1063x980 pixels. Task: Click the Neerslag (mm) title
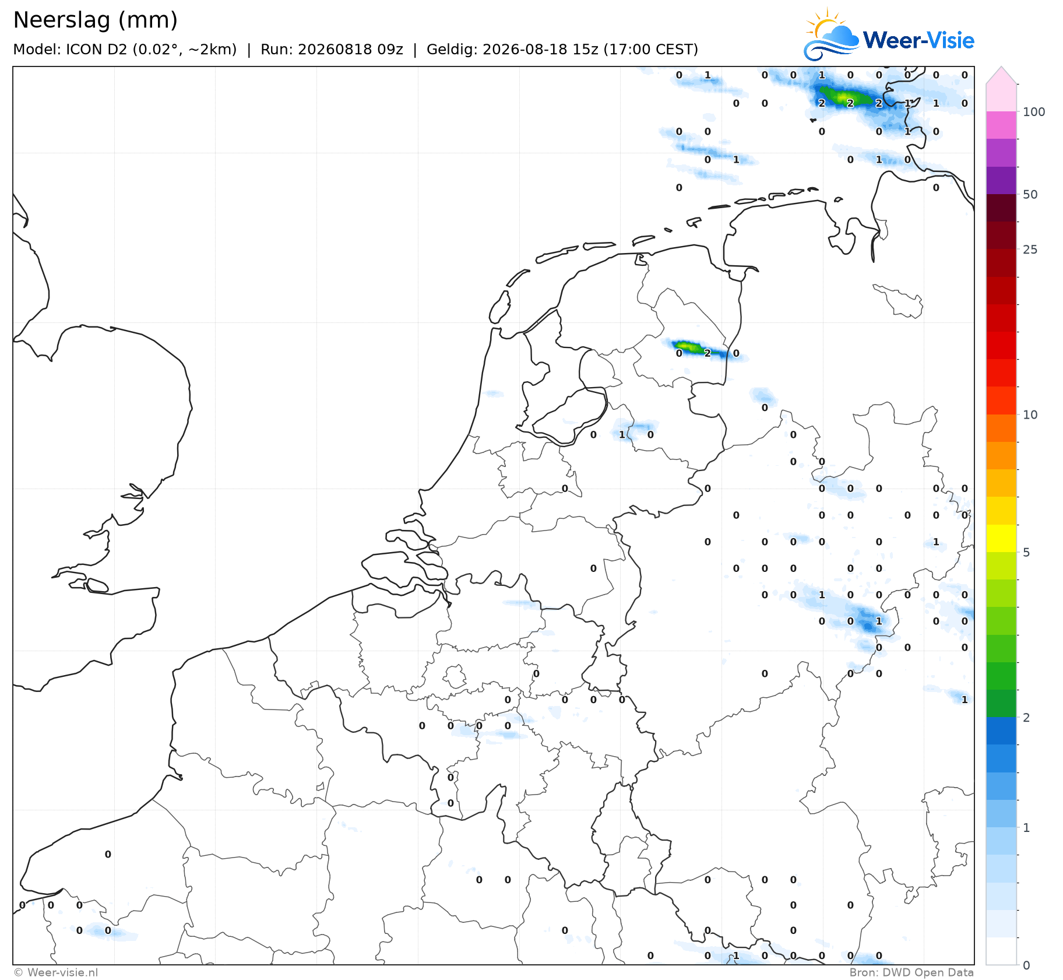95,20
